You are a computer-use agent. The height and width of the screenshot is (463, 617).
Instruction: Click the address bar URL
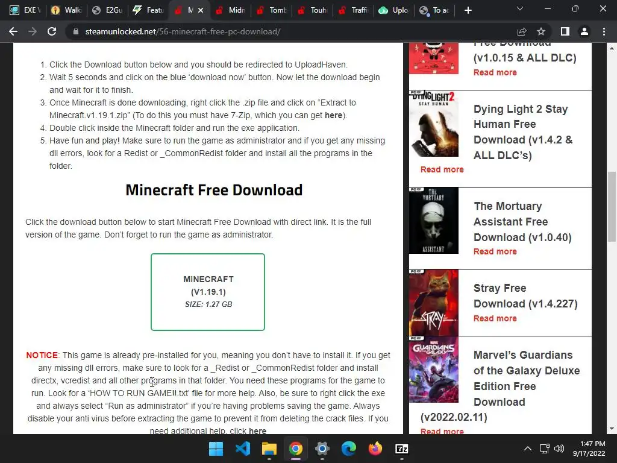tap(183, 31)
